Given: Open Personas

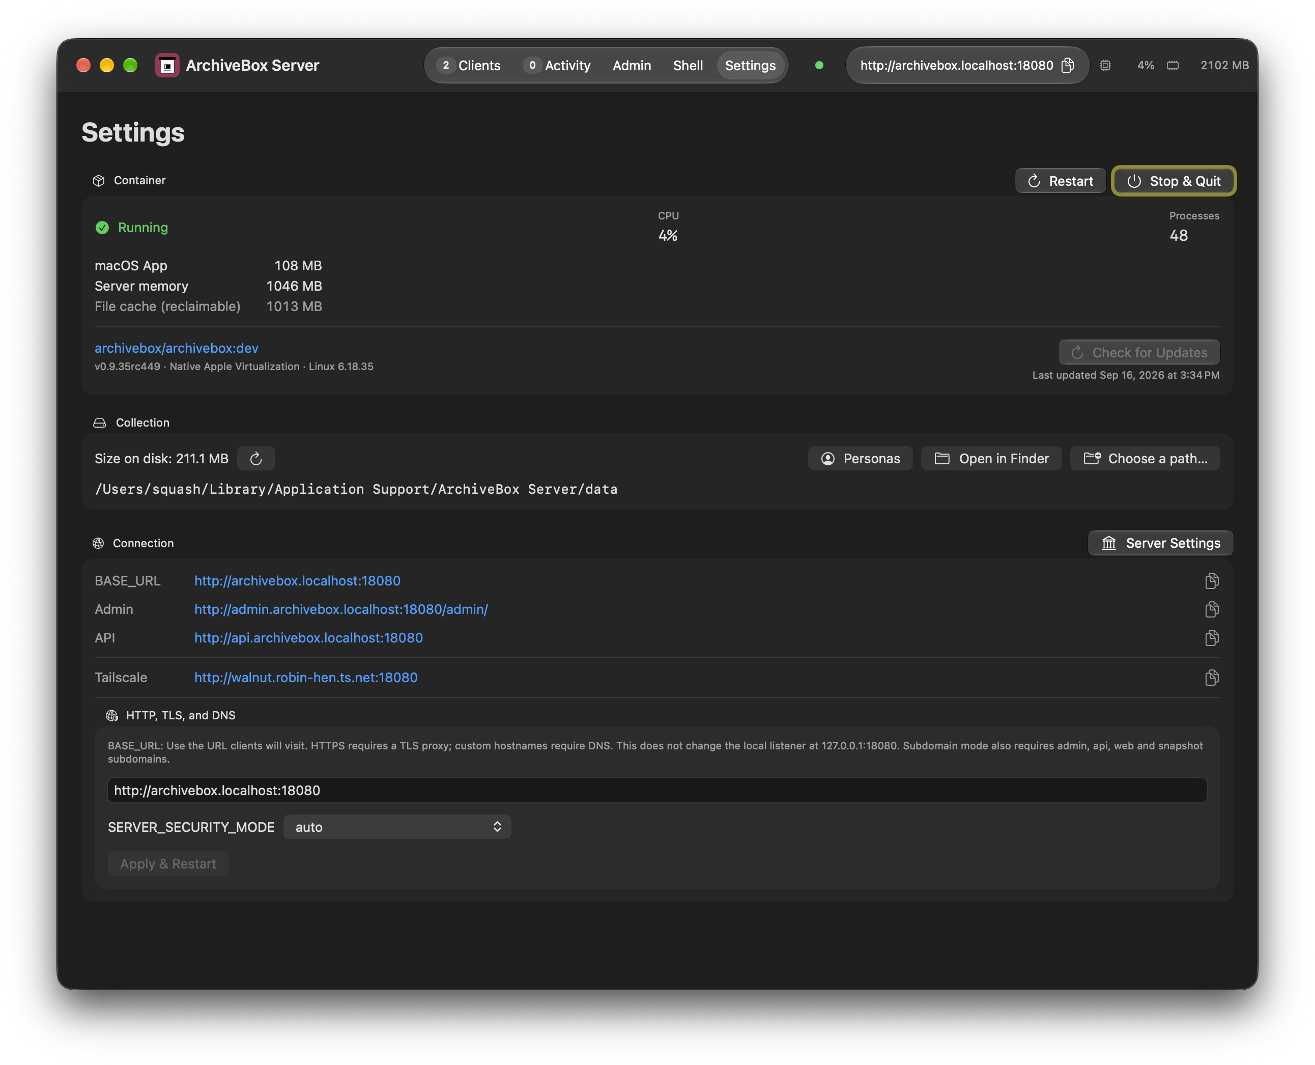Looking at the screenshot, I should tap(860, 458).
